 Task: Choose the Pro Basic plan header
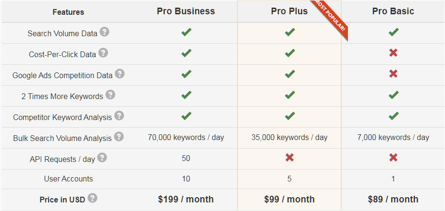(393, 11)
